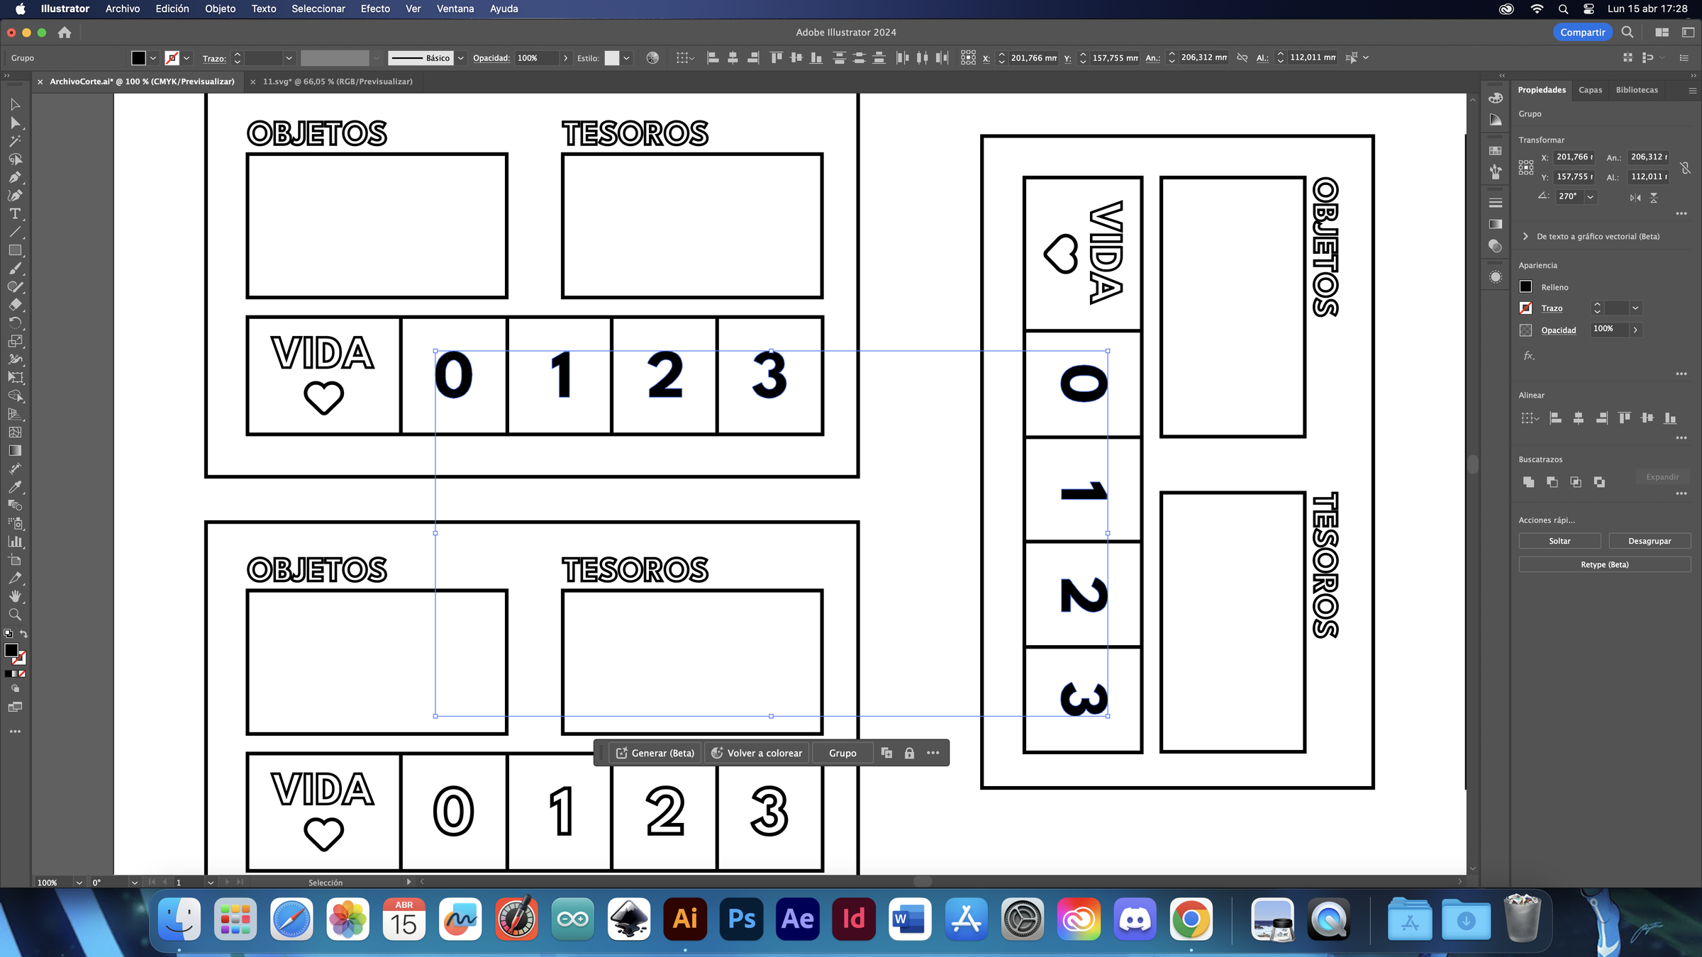Open the Efecto menu
The image size is (1702, 957).
point(375,9)
